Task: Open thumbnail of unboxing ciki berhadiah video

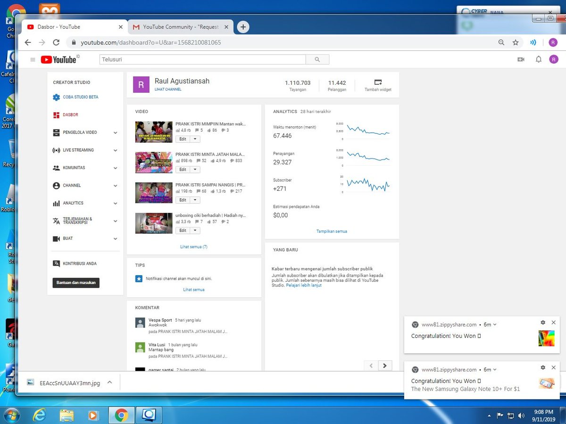Action: click(154, 223)
